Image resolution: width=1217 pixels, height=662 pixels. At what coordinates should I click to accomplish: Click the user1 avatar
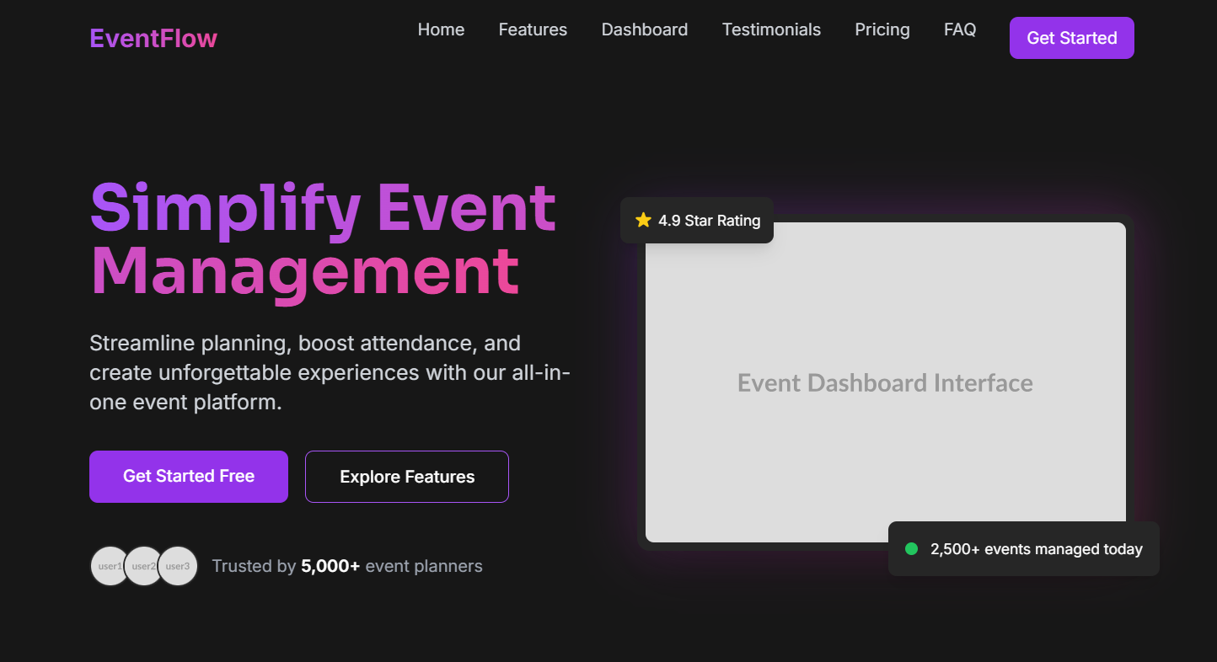(x=110, y=566)
